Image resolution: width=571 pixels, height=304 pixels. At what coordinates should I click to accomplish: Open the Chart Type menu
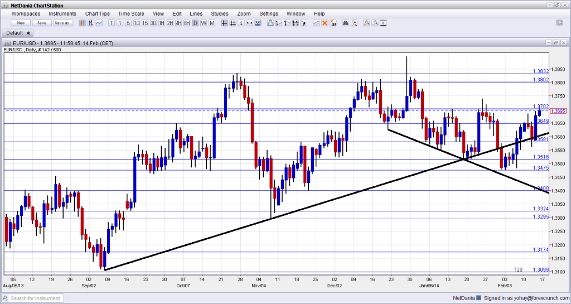(x=97, y=13)
